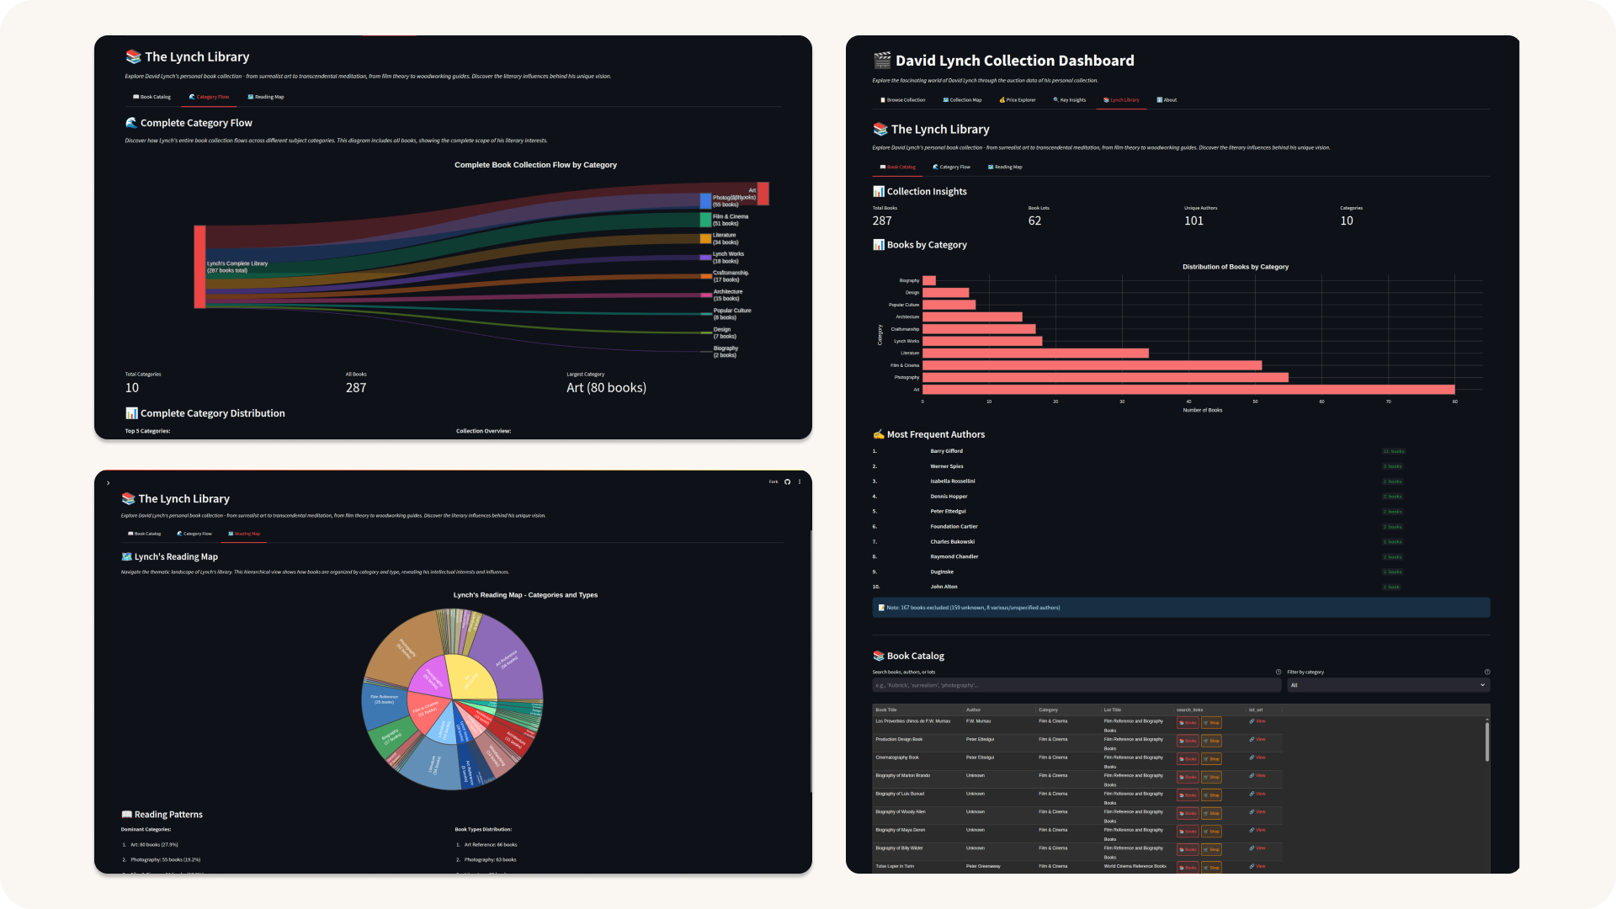
Task: Click the help icon beside the search field label
Action: click(1278, 672)
